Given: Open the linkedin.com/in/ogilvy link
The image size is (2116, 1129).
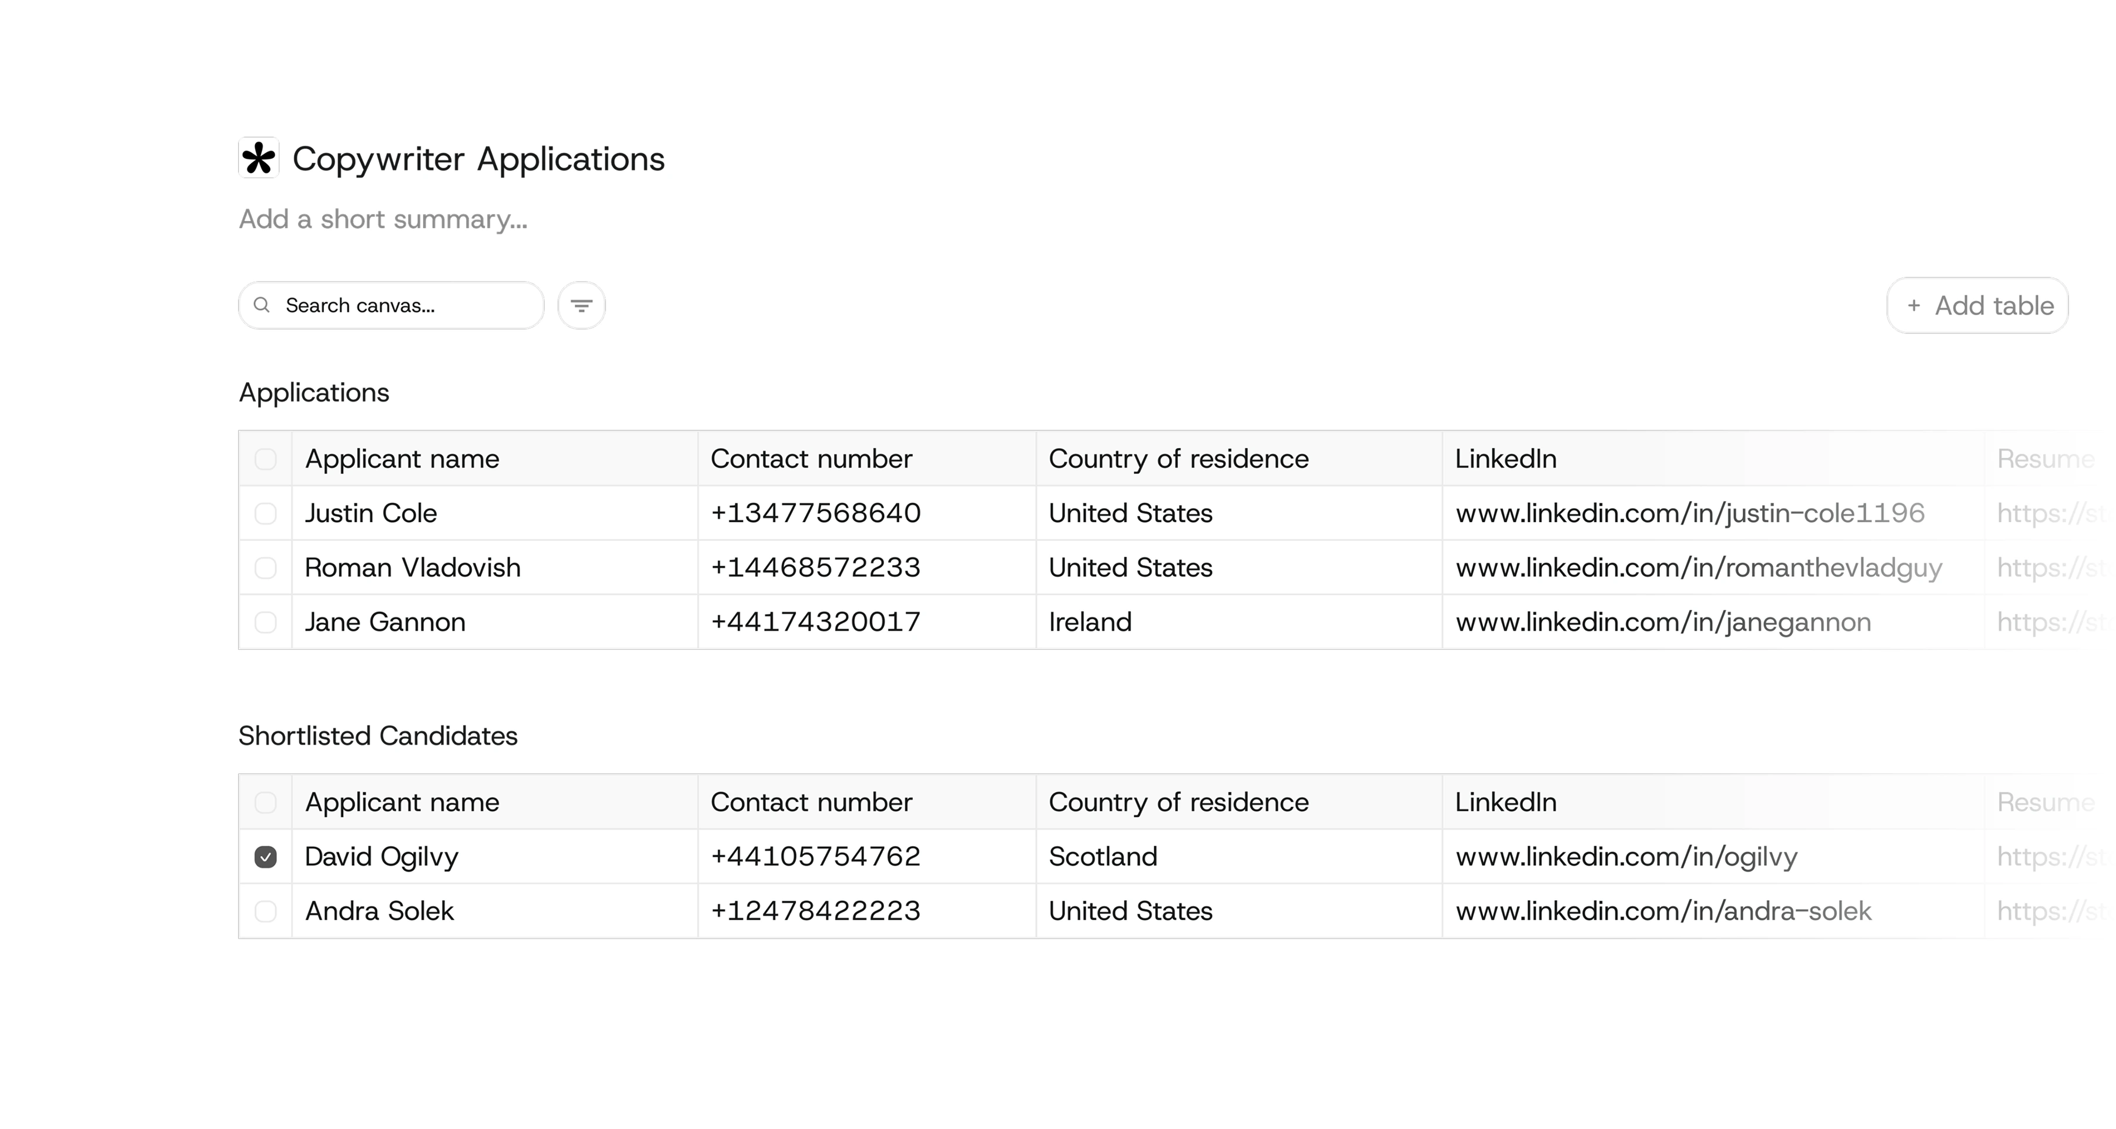Looking at the screenshot, I should click(x=1627, y=857).
